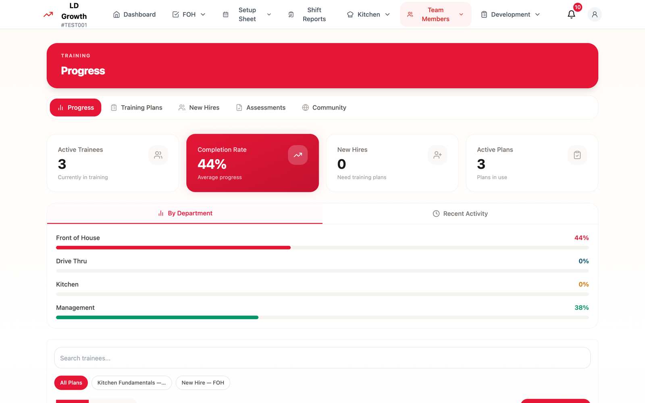645x403 pixels.
Task: Filter by Kitchen Fundamentals plan chip
Action: (131, 383)
